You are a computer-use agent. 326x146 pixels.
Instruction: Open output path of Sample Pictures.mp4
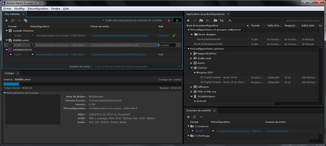(x=119, y=36)
